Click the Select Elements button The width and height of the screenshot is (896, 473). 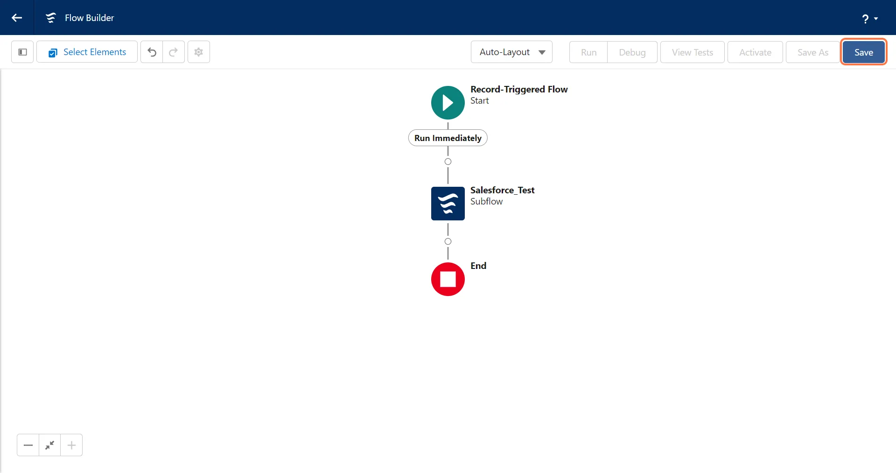pos(87,52)
